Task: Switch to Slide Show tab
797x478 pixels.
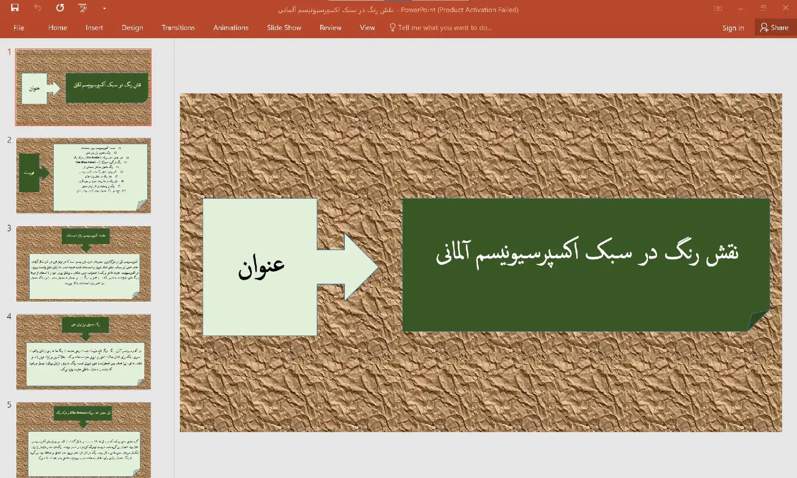Action: point(284,28)
